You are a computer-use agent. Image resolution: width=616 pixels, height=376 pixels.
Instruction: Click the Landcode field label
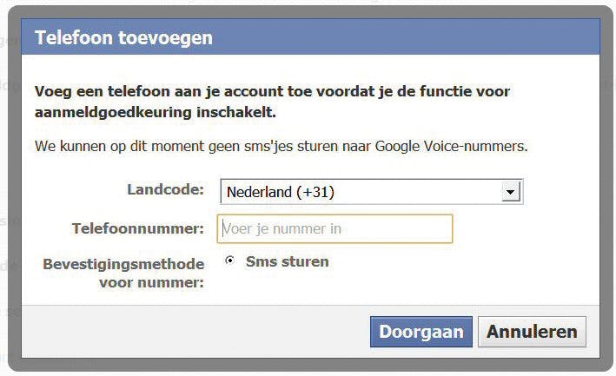click(x=165, y=190)
